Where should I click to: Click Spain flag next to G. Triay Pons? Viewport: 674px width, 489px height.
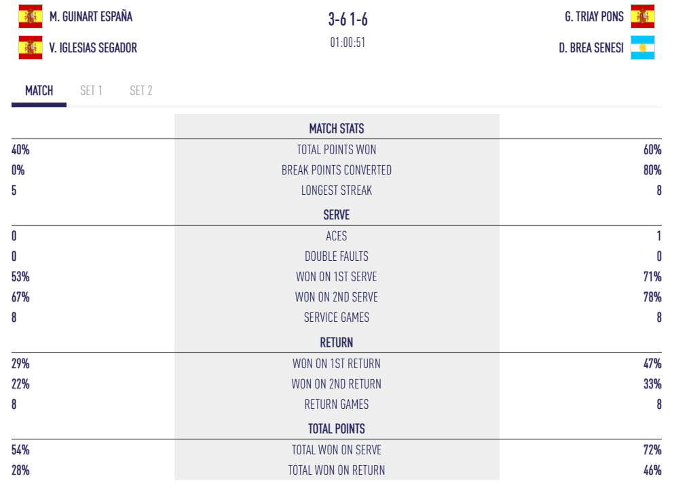pyautogui.click(x=642, y=16)
